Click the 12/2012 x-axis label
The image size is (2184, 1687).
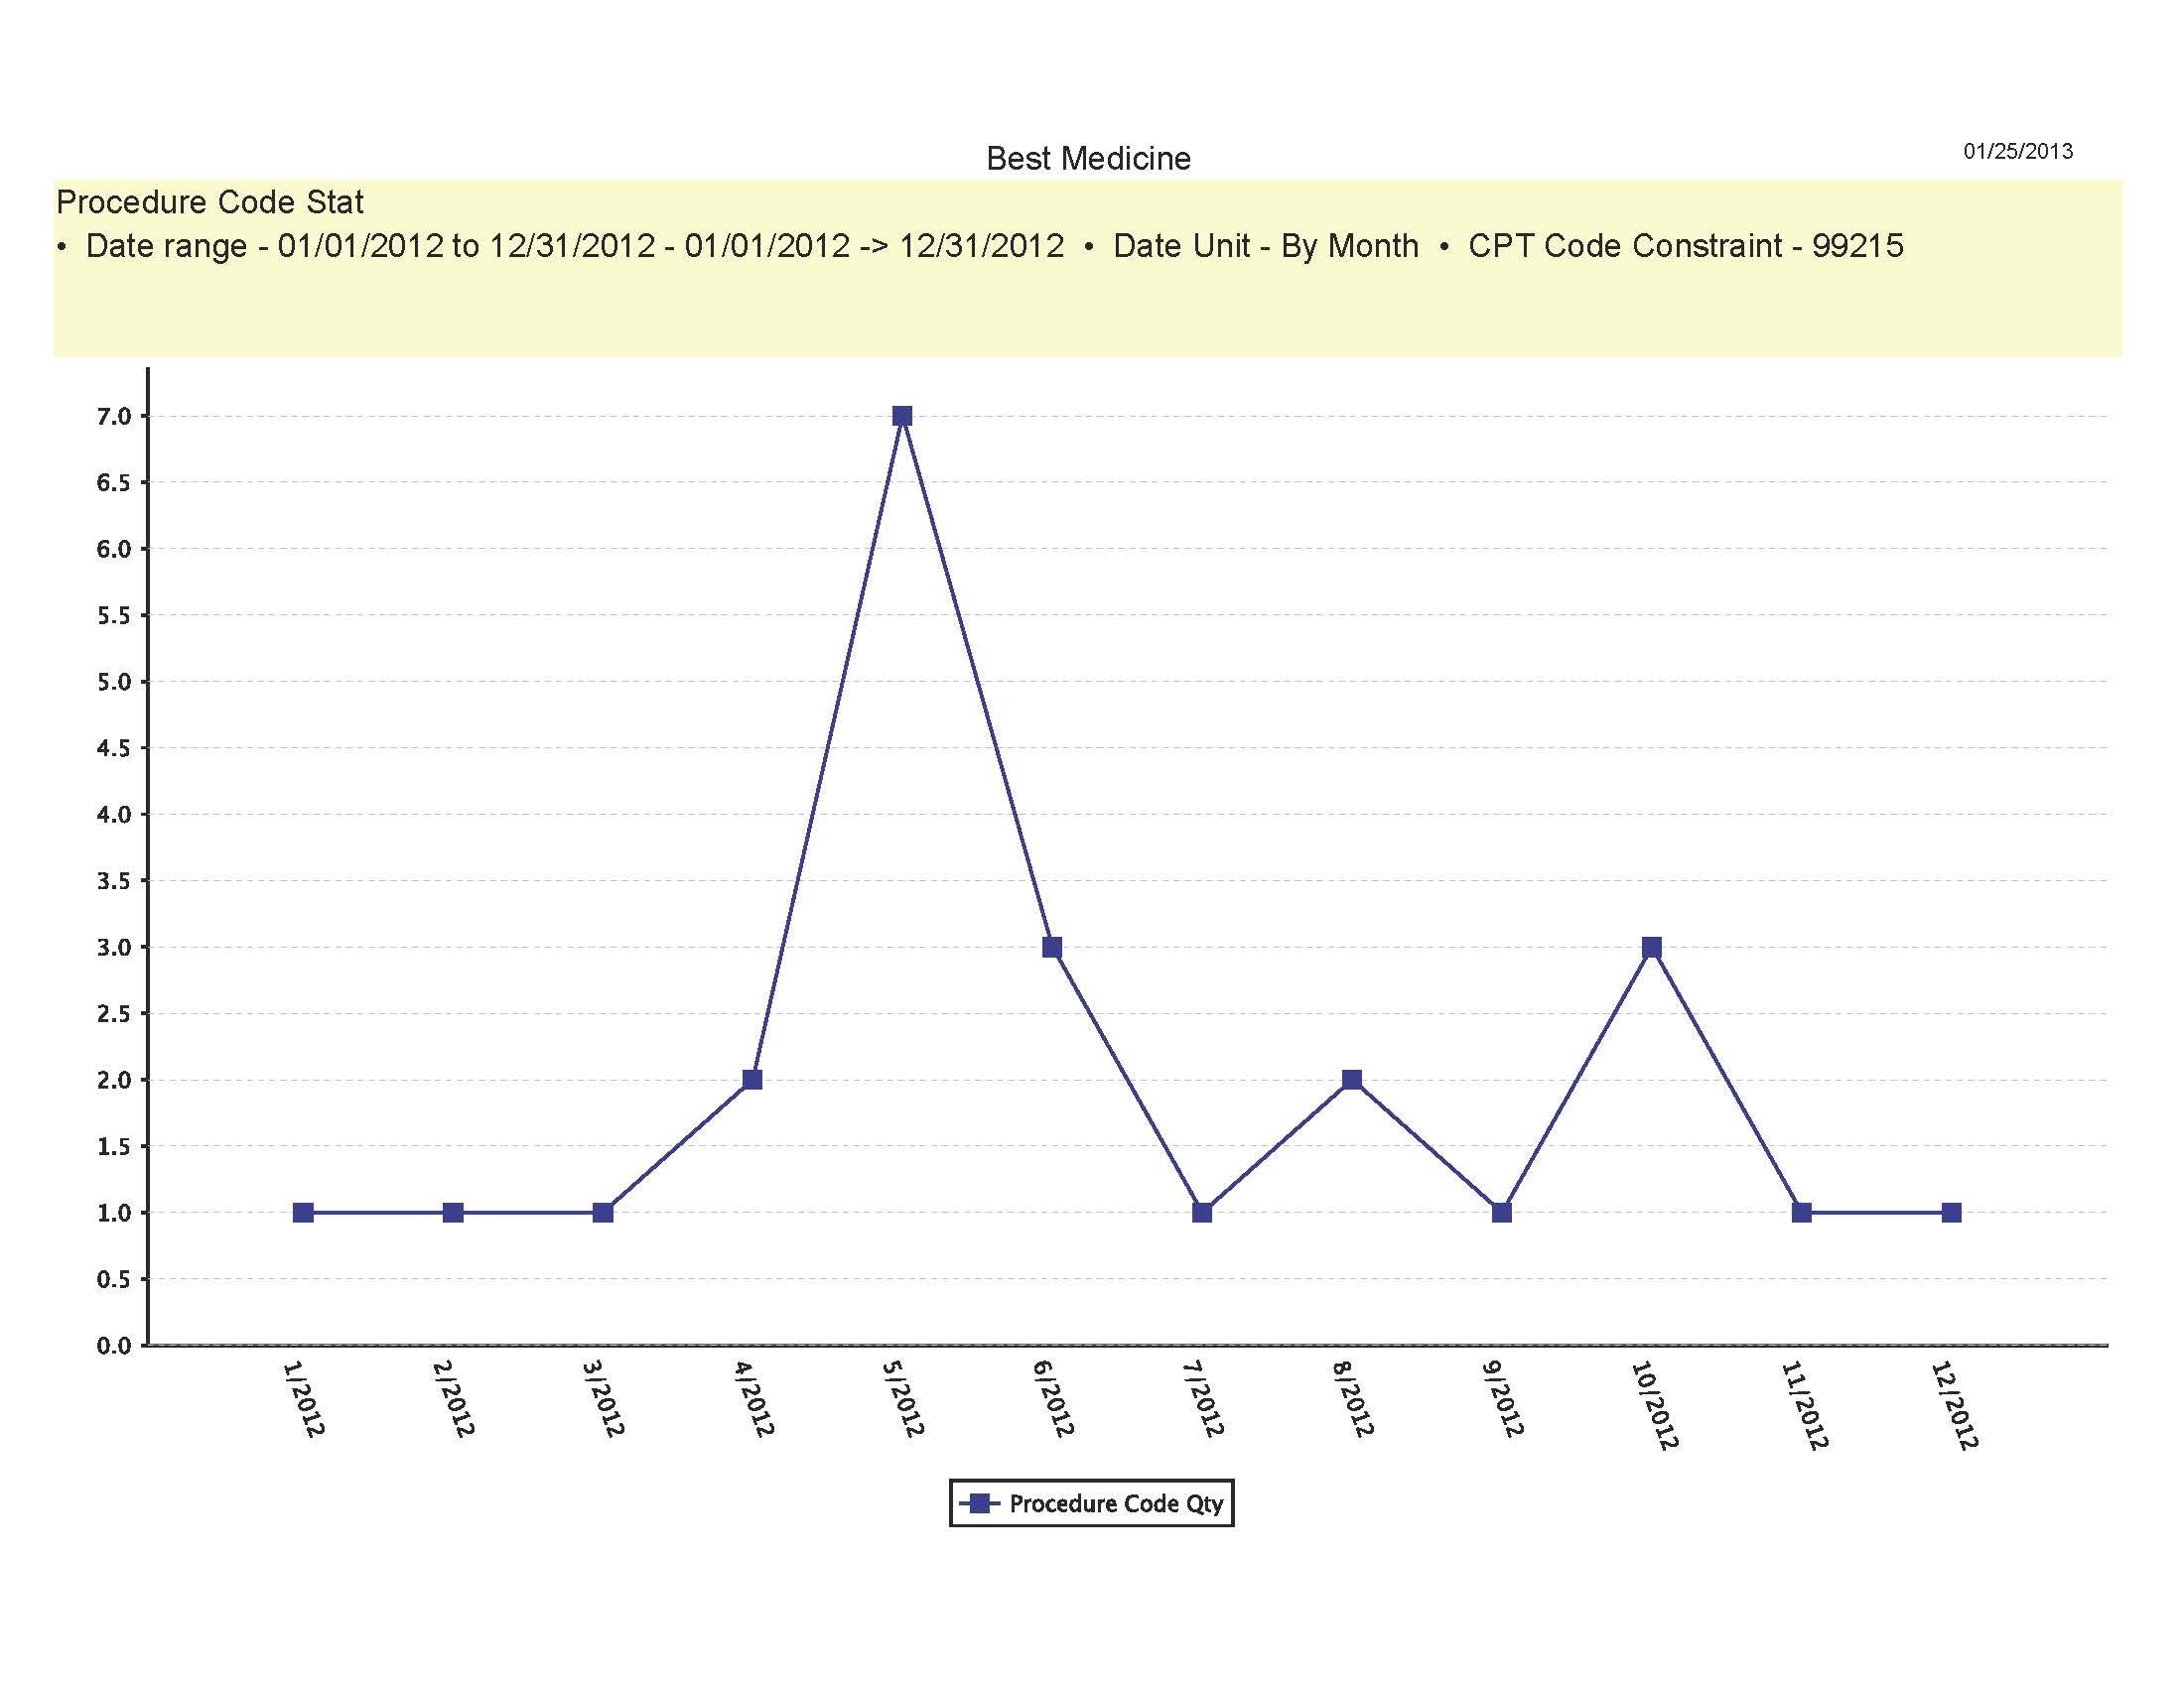1954,1405
